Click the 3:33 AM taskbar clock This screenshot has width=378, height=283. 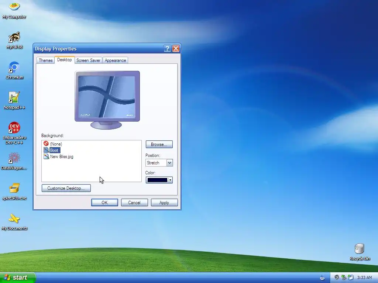(x=364, y=277)
